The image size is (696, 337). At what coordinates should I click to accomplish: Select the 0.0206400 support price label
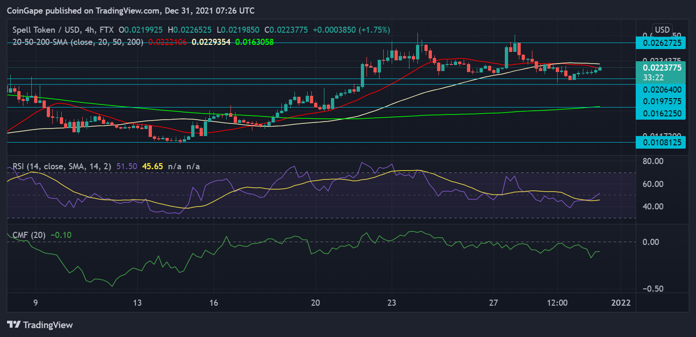tap(662, 89)
